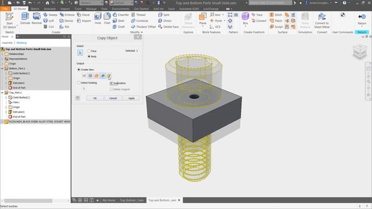Select the freeform Box tool

click(245, 19)
